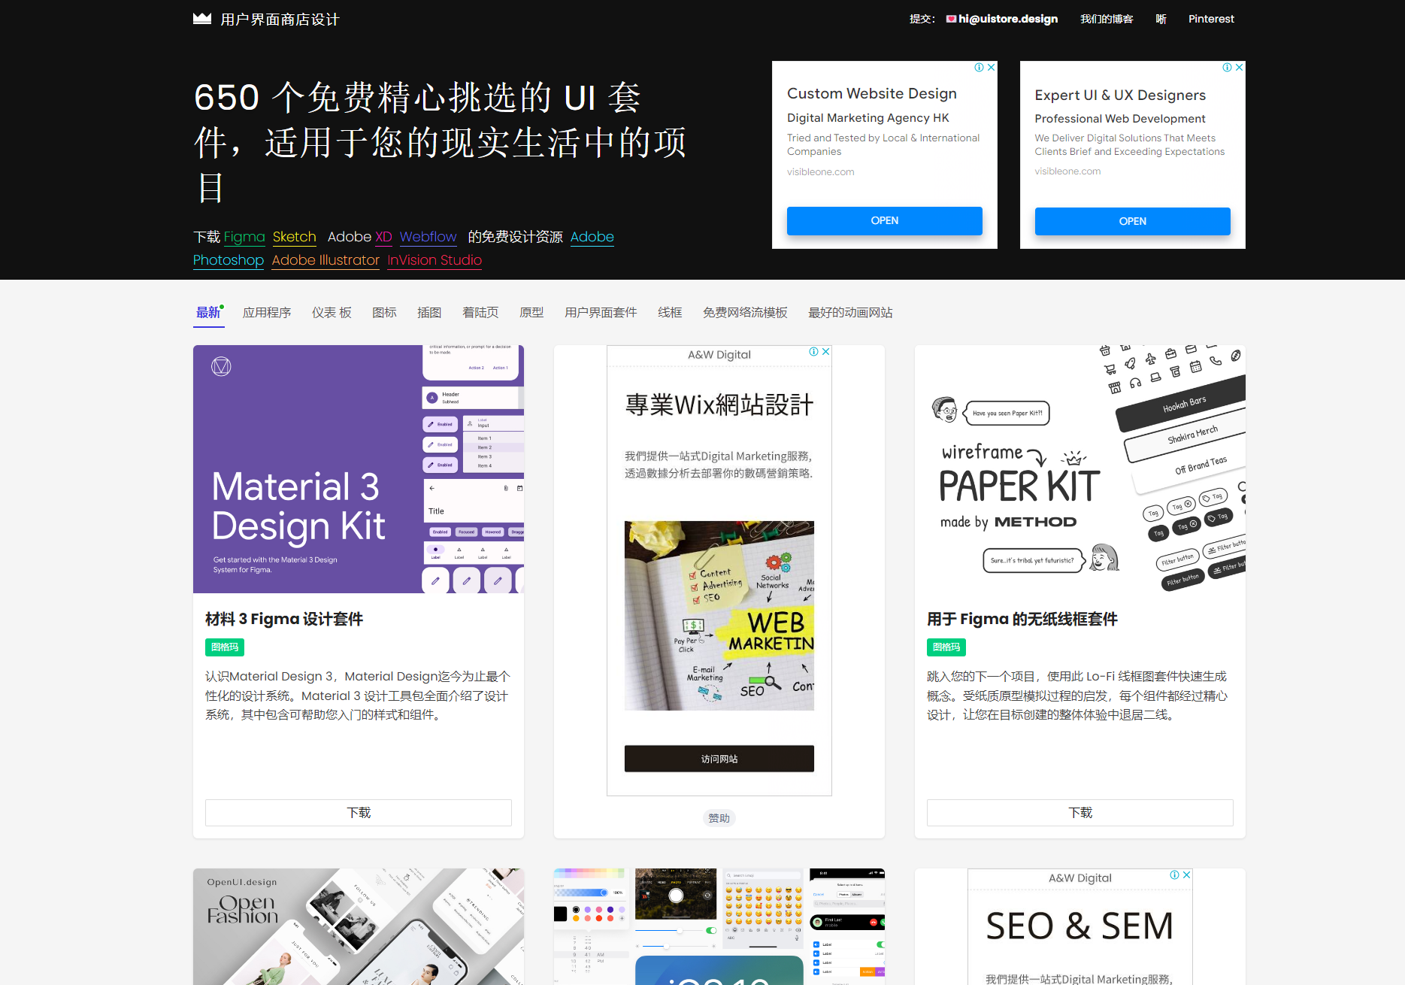The width and height of the screenshot is (1405, 985).
Task: Open ad info icon on 專業Wix網站設計 ad
Action: [814, 352]
